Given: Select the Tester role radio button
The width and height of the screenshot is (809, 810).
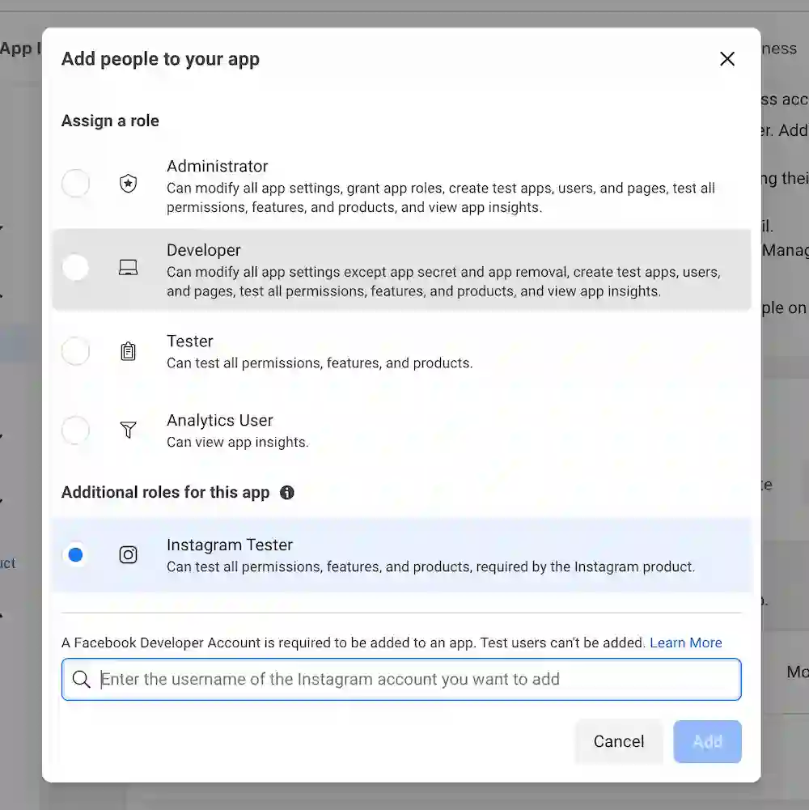Looking at the screenshot, I should click(75, 351).
